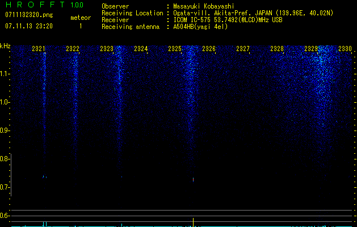This screenshot has height=227, width=357.
Task: Click the 0.9 kHz axis label
Action: tap(5, 131)
